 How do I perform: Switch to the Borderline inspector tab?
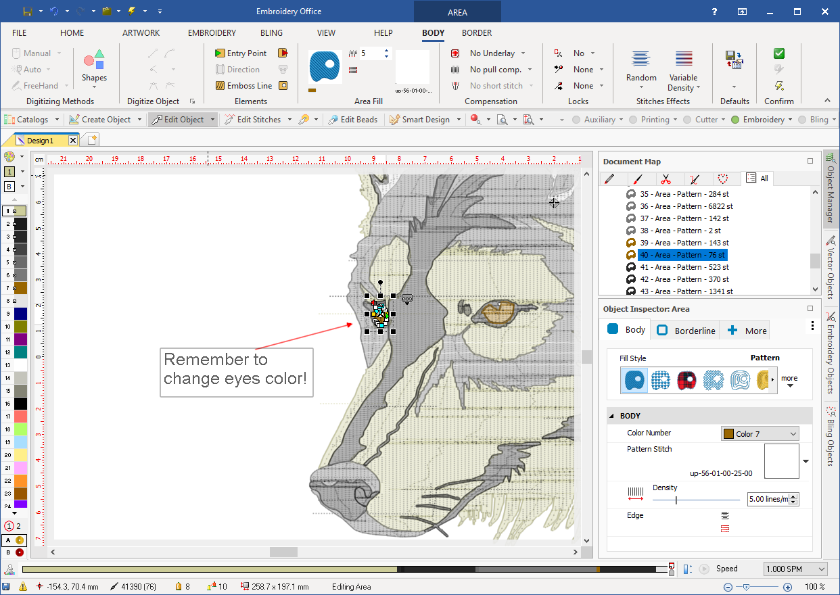pyautogui.click(x=687, y=331)
